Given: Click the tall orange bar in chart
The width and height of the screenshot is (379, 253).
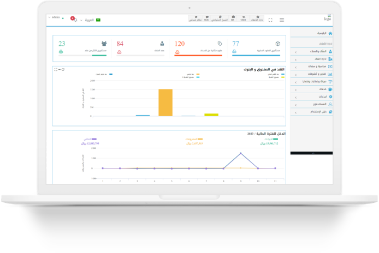Looking at the screenshot, I should coord(165,103).
